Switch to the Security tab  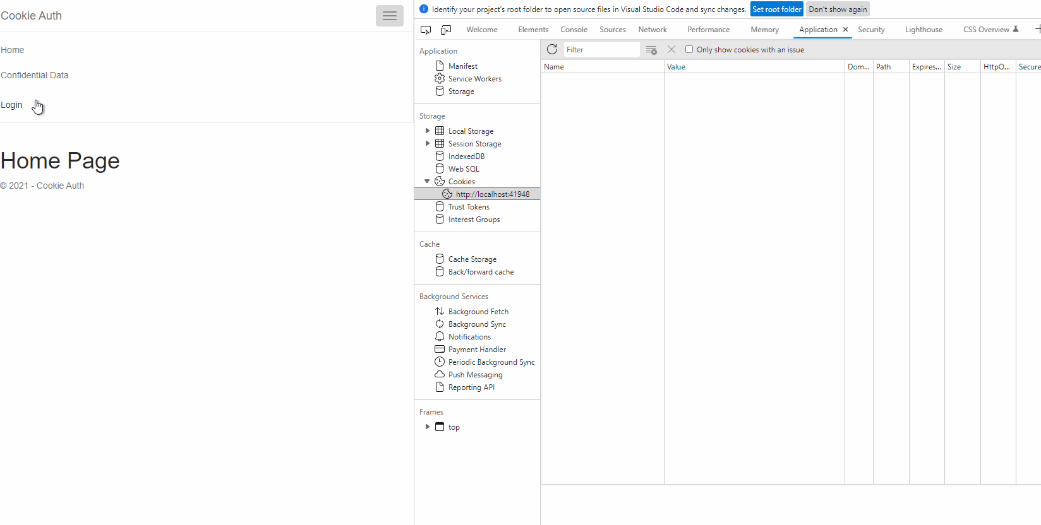tap(871, 30)
